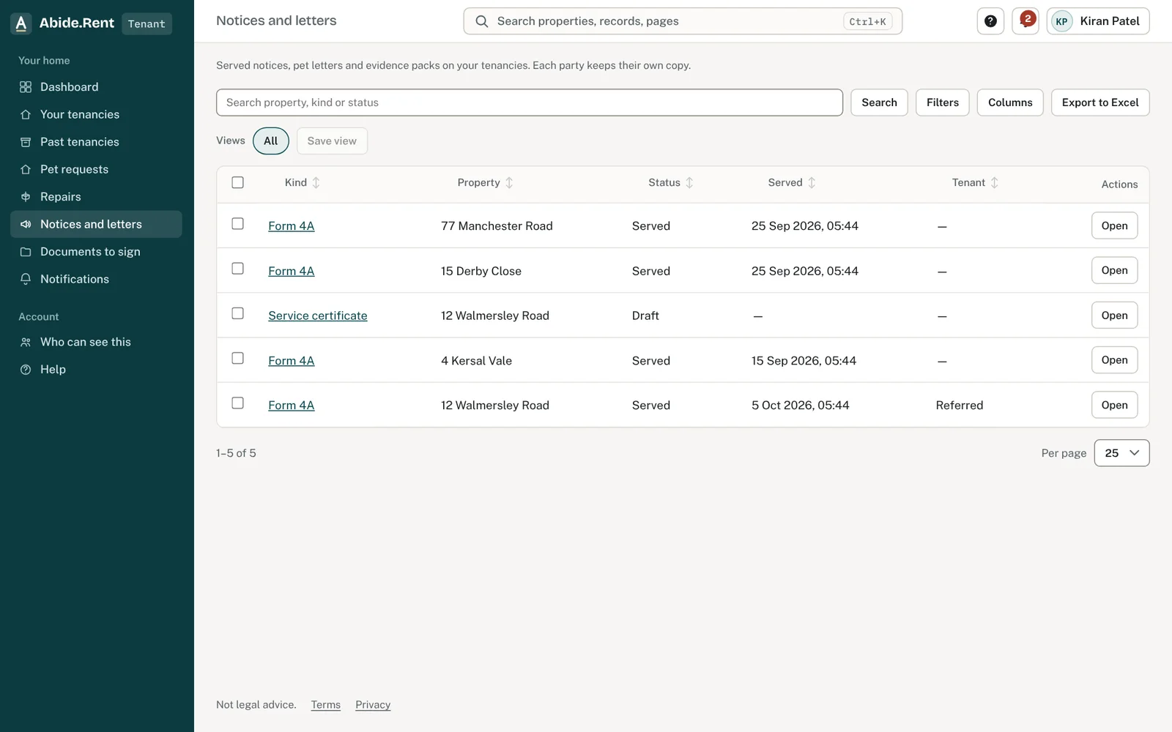Image resolution: width=1172 pixels, height=732 pixels.
Task: Click the Export to Excel button
Action: click(x=1100, y=102)
